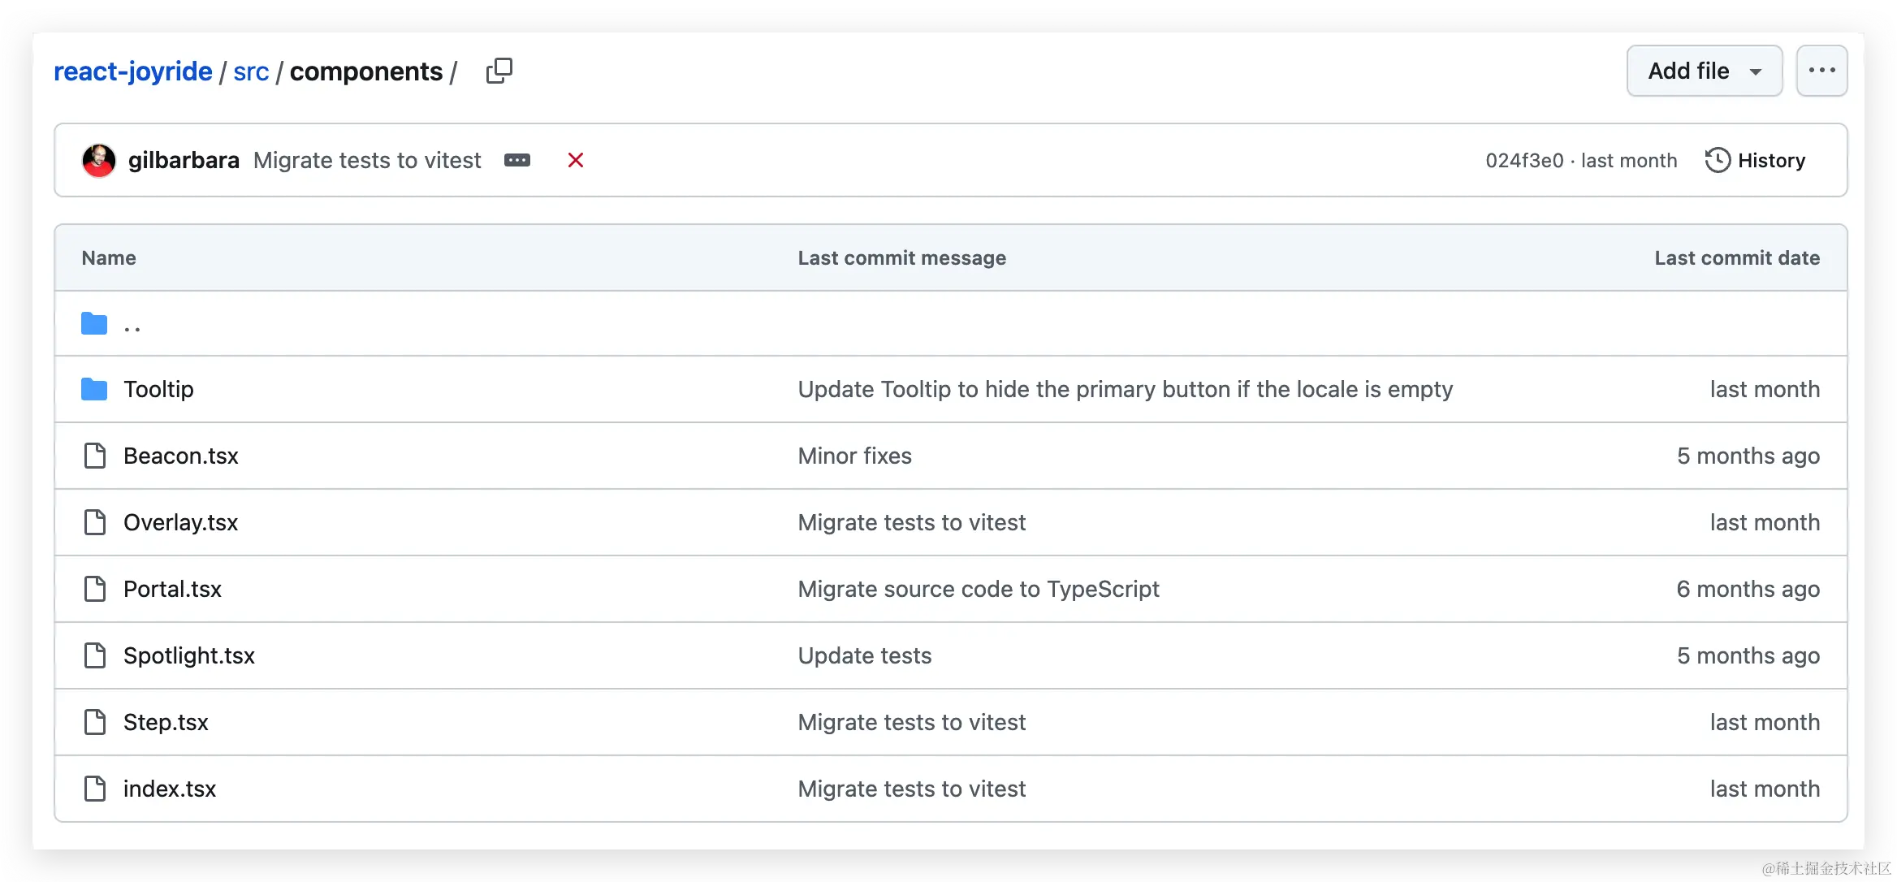This screenshot has height=882, width=1897.
Task: Click 'last month' date in Step.tsx row
Action: tap(1765, 722)
